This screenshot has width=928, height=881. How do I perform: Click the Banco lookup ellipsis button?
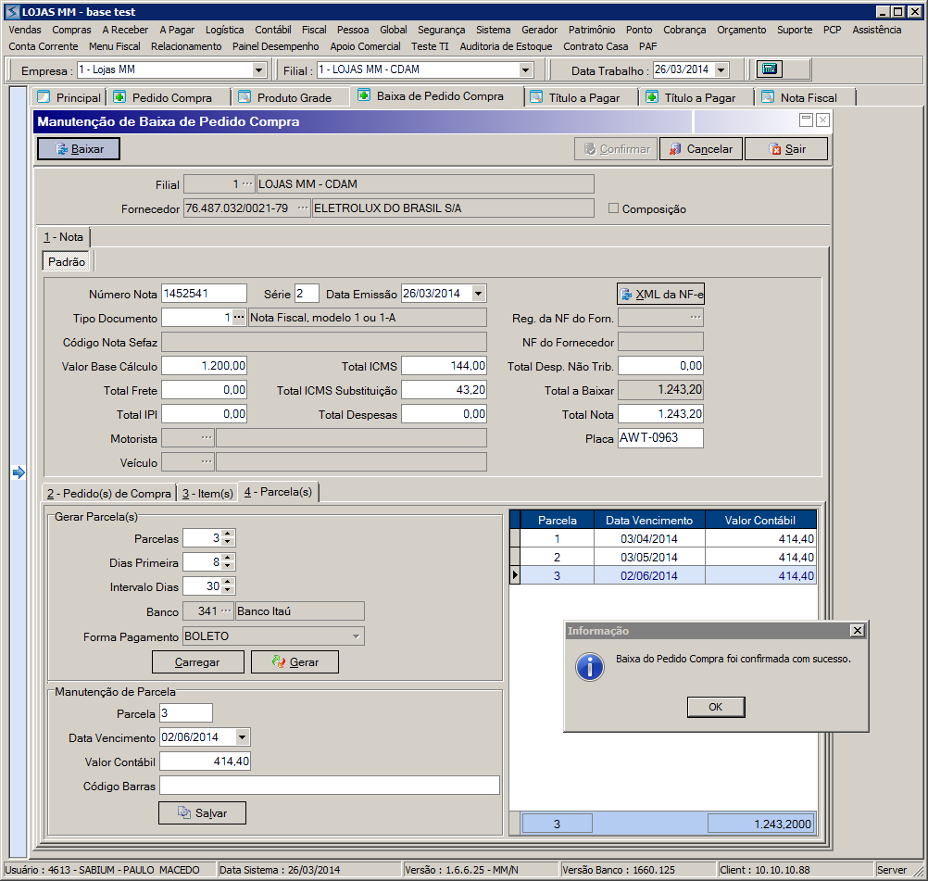point(227,610)
